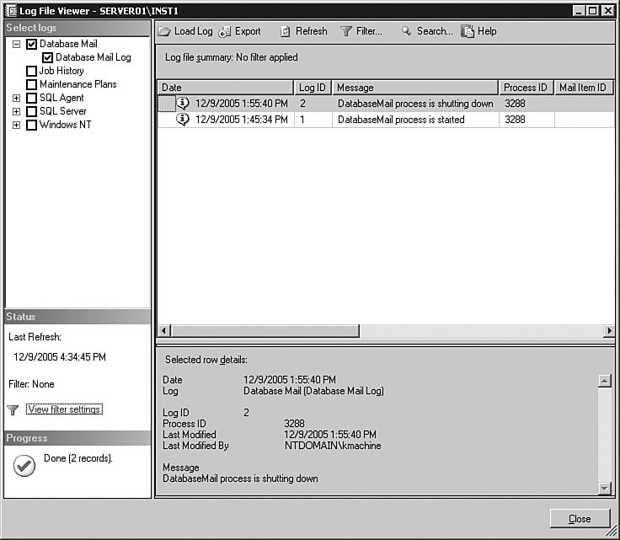Screen dimensions: 620x540
Task: Click info icon on Log ID 2 row
Action: (x=183, y=103)
